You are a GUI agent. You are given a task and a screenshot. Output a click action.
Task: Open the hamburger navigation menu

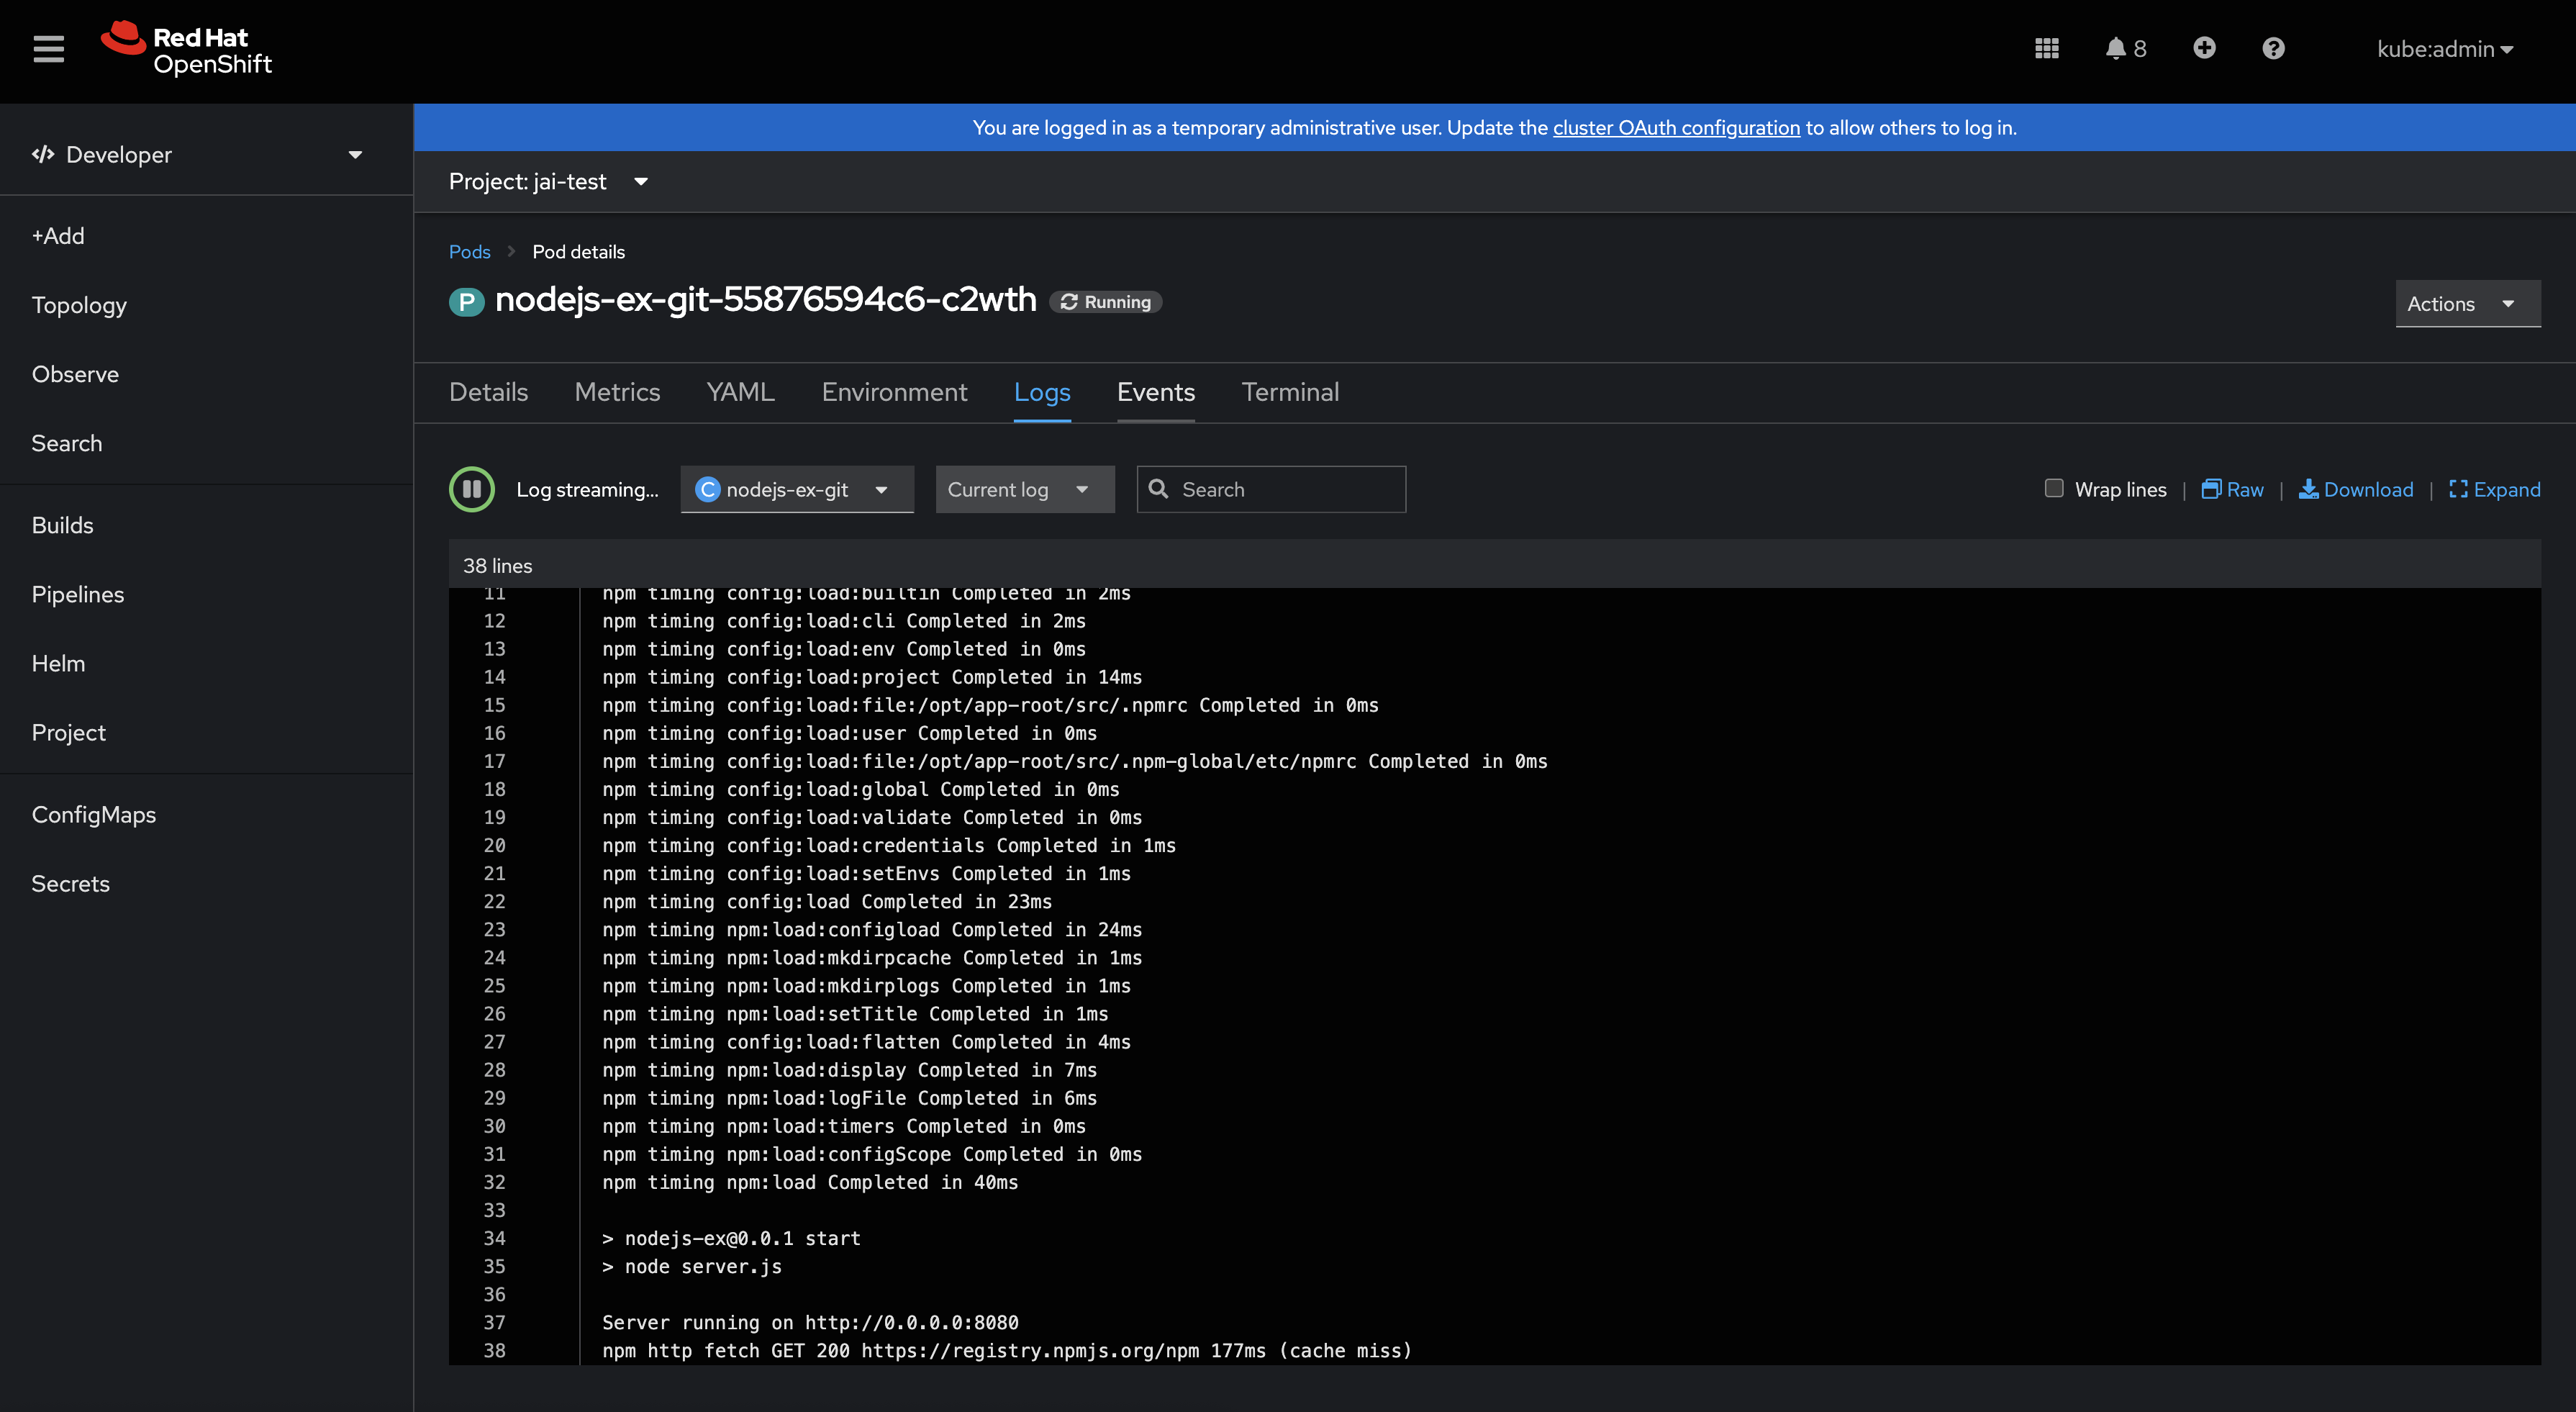coord(48,49)
